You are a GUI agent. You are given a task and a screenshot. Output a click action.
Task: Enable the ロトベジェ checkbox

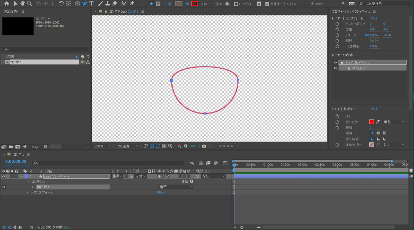pyautogui.click(x=236, y=4)
